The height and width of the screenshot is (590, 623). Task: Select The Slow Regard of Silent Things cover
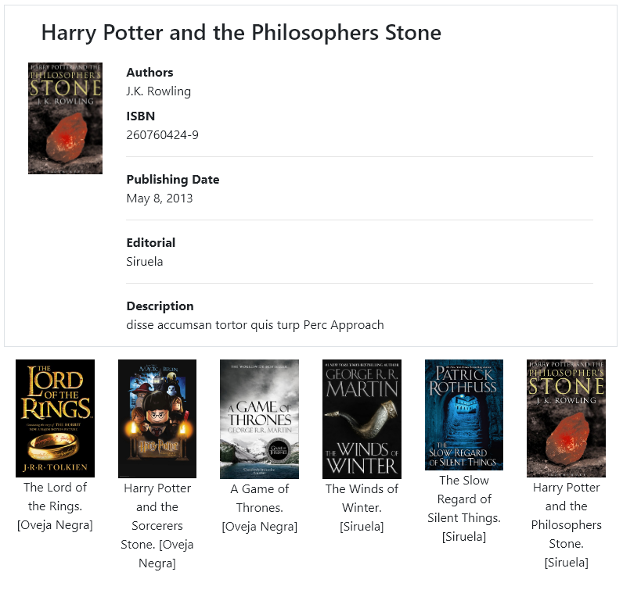click(x=463, y=415)
